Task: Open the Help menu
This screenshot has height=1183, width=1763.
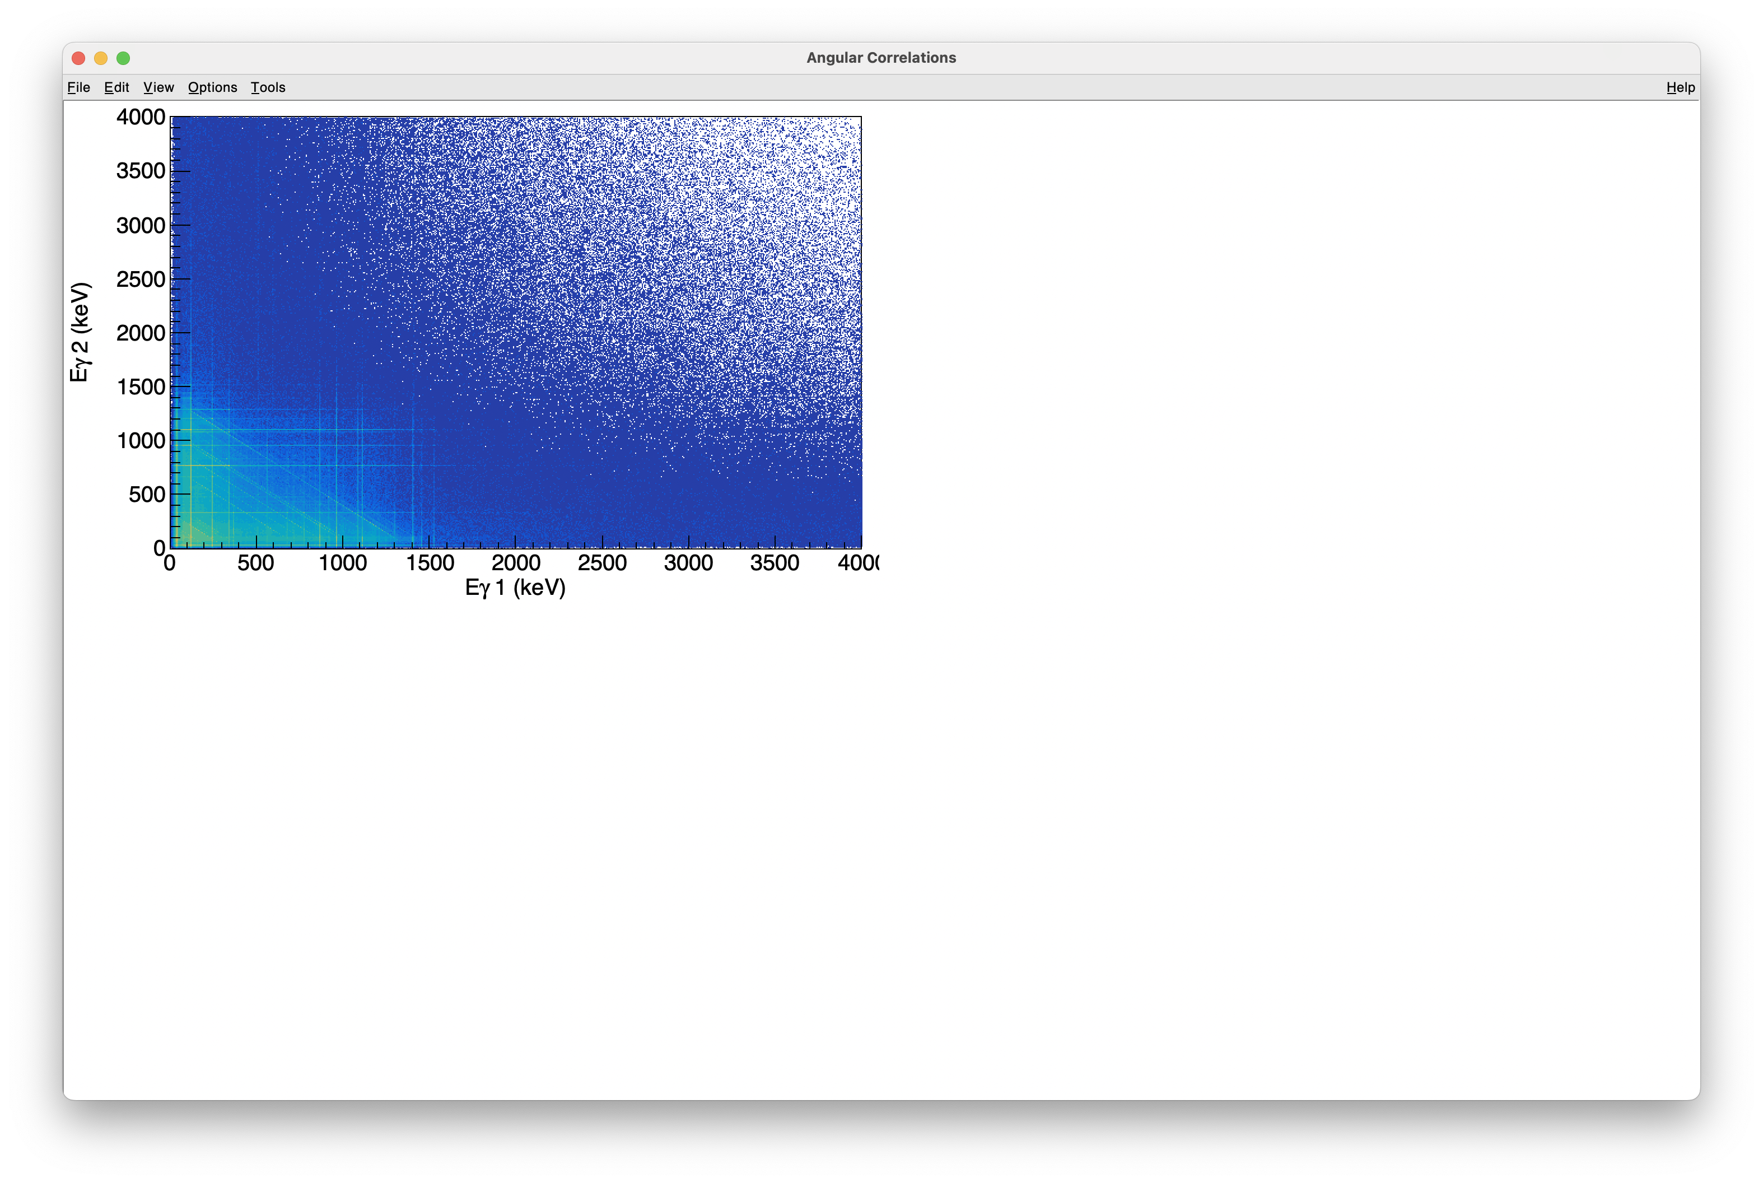Action: (x=1680, y=87)
